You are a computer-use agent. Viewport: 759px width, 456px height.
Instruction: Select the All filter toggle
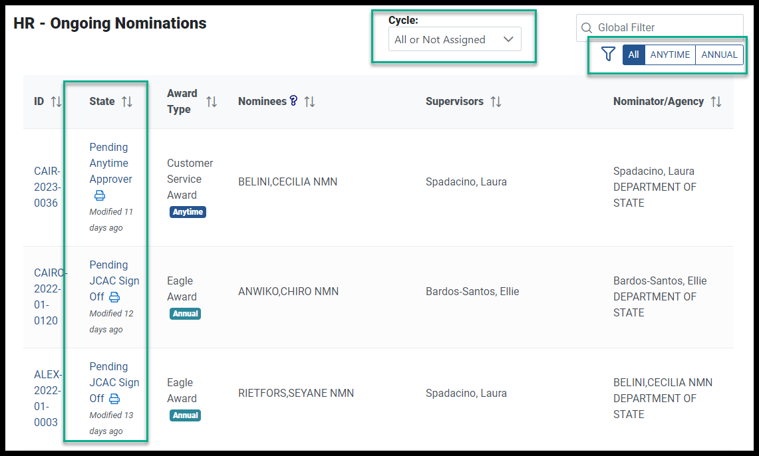click(x=634, y=55)
